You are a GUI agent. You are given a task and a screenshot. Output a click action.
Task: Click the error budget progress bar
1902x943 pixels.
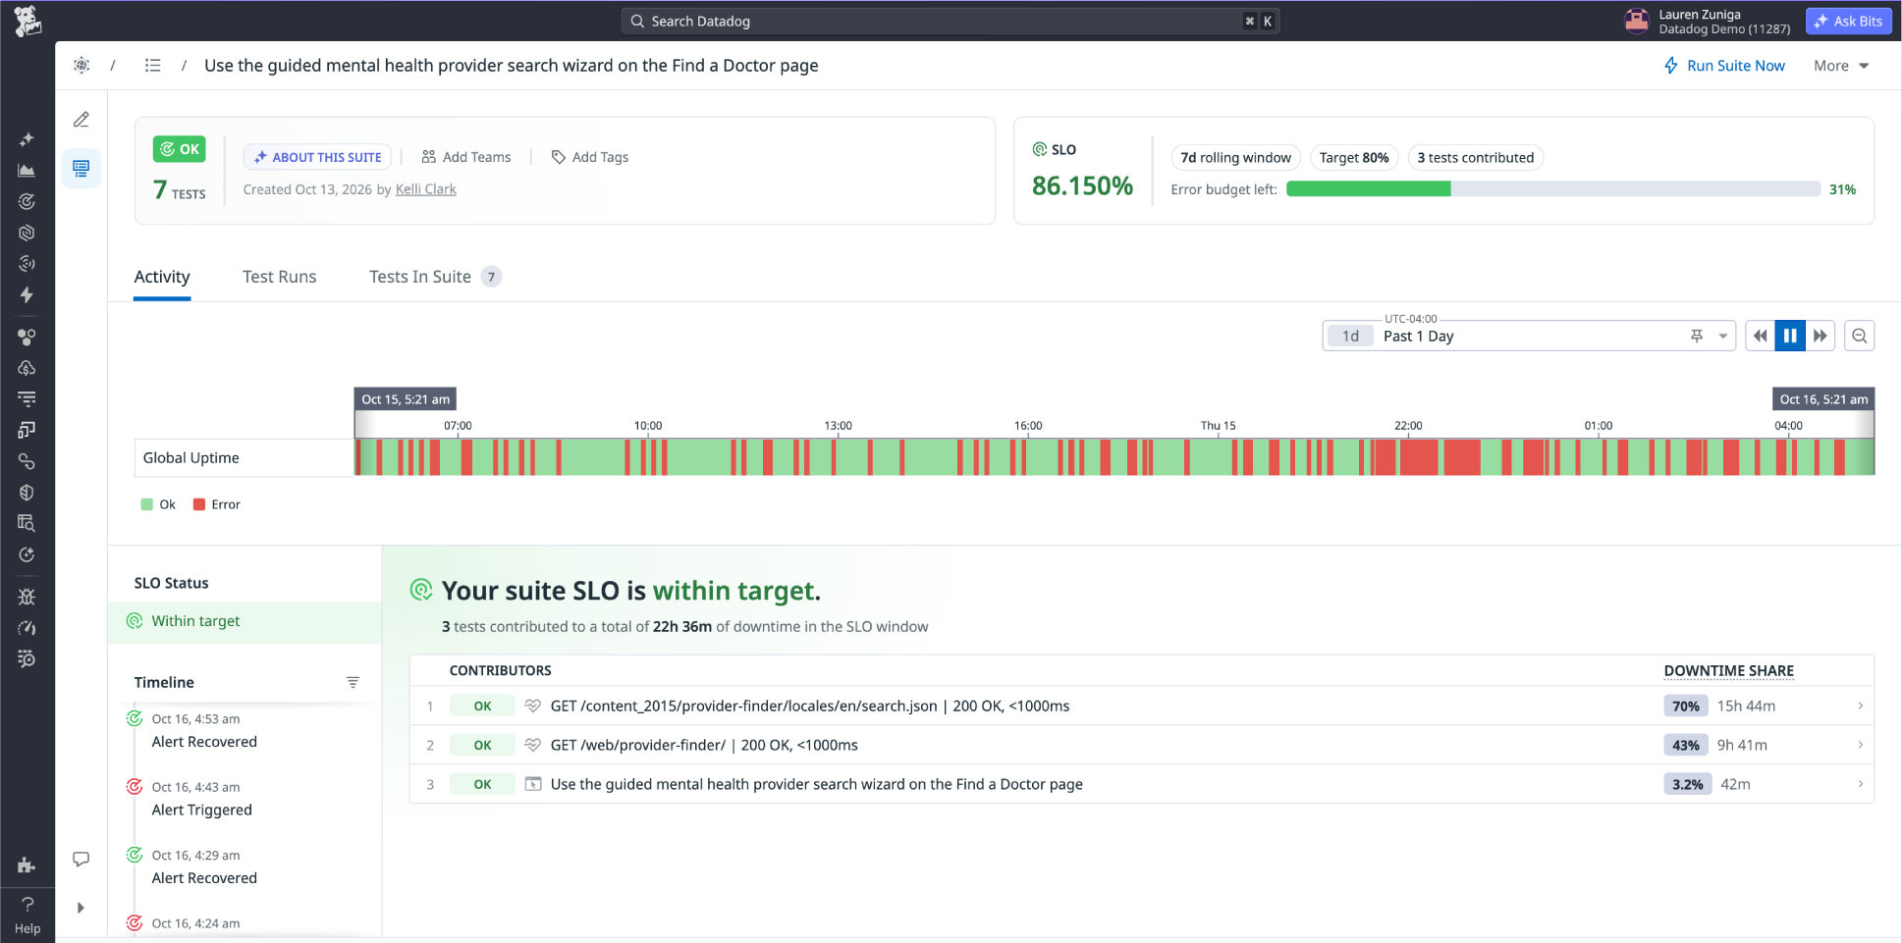pos(1553,189)
